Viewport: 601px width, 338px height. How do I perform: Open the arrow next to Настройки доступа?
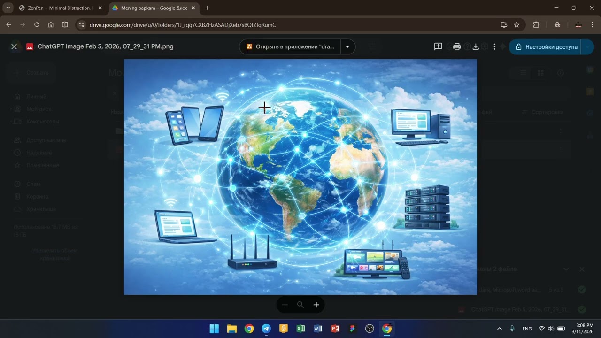[587, 47]
